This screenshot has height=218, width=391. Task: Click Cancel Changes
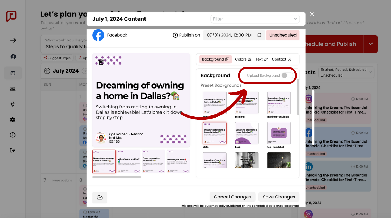[232, 197]
